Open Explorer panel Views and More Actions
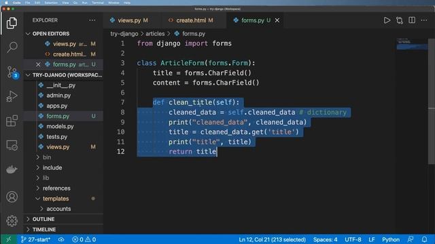435x244 pixels. tap(92, 20)
